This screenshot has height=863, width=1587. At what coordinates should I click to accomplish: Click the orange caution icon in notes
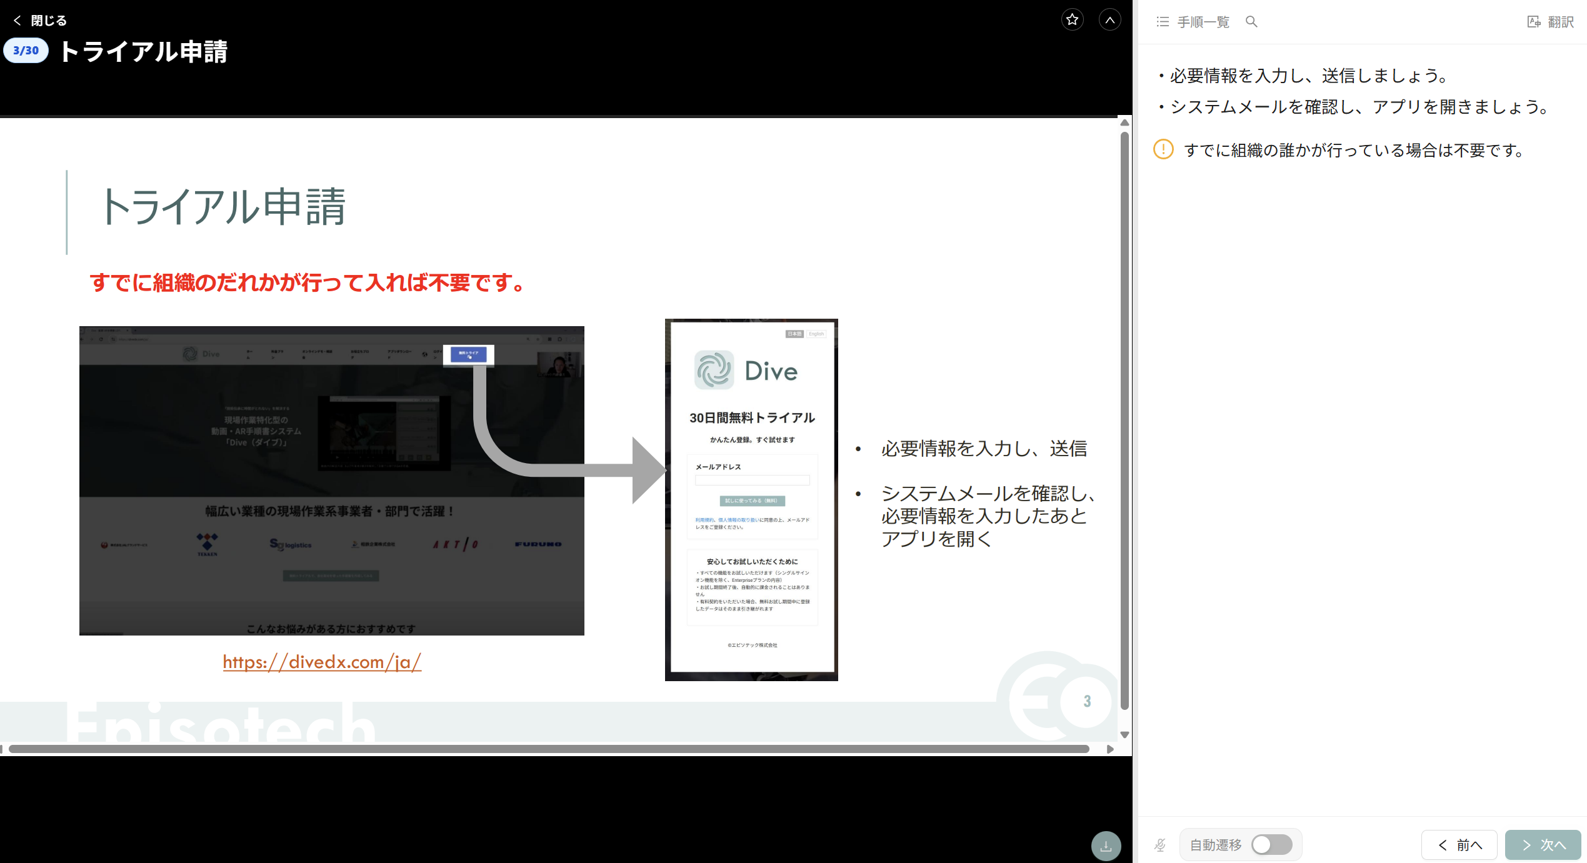[1163, 150]
